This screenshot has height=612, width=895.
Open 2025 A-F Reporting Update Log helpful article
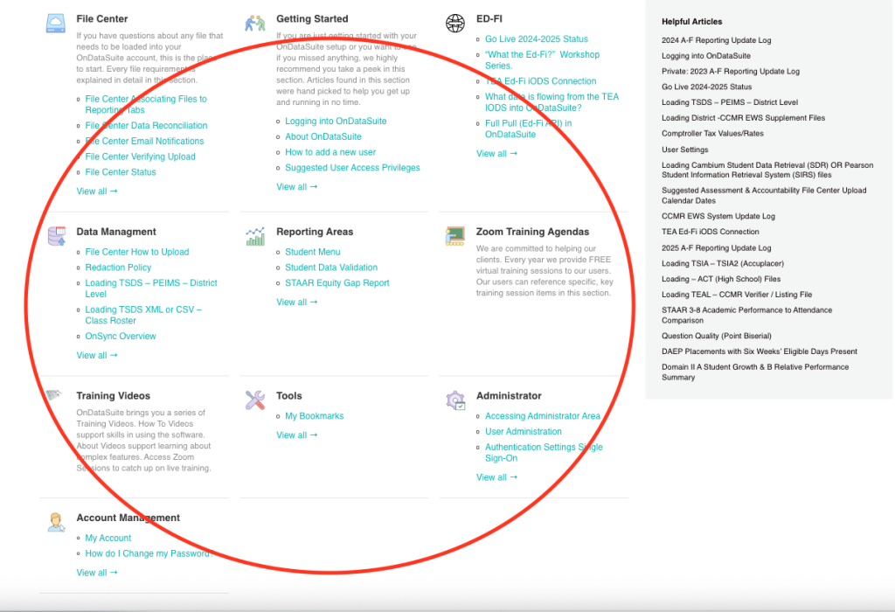[717, 248]
